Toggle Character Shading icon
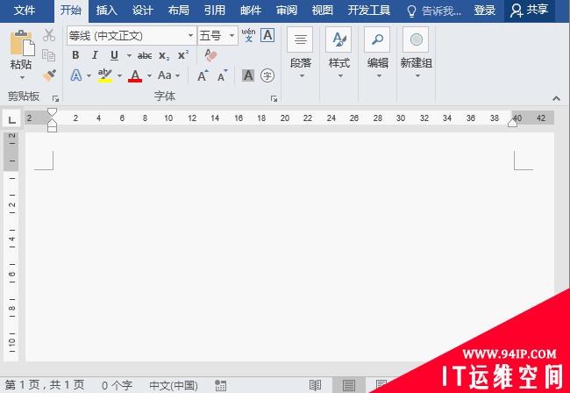The image size is (570, 393). point(248,75)
